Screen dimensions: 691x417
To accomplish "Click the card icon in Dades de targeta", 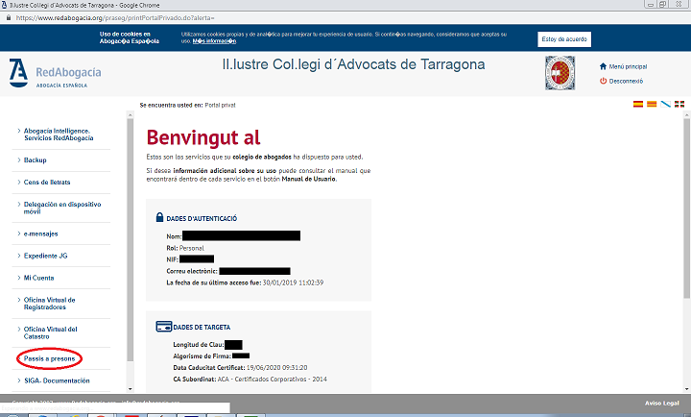I will (163, 327).
